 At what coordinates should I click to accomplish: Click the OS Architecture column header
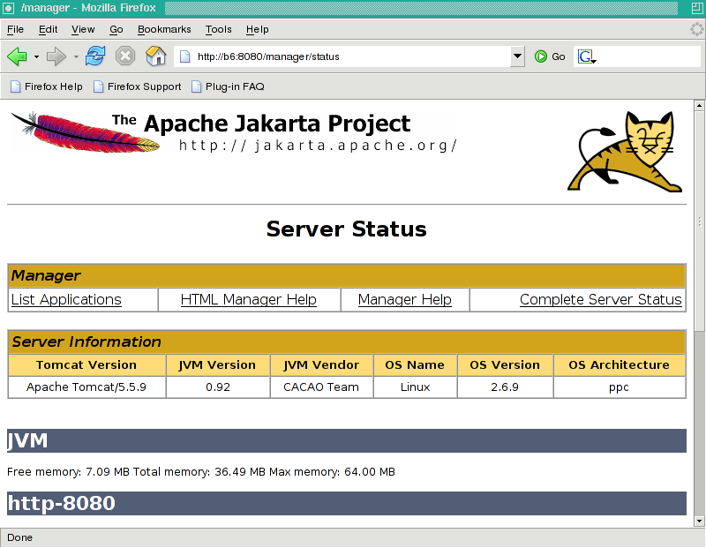click(x=619, y=364)
